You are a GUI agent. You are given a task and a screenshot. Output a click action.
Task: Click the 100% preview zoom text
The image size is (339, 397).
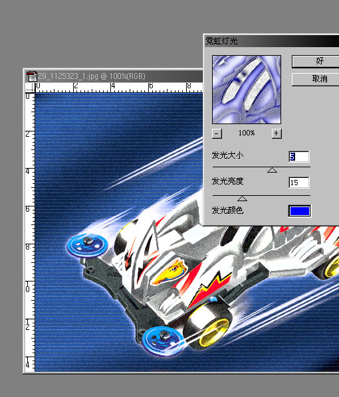click(247, 133)
